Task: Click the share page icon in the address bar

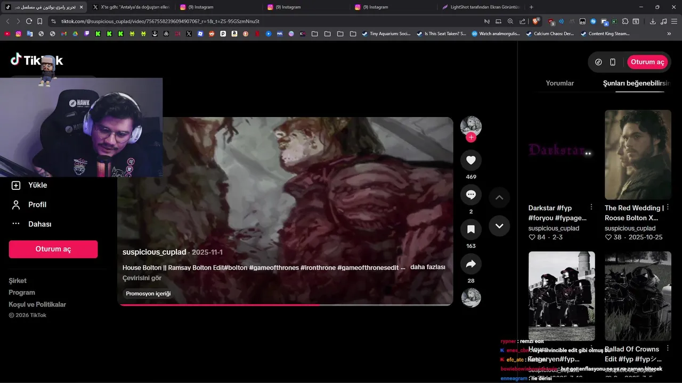Action: (522, 21)
